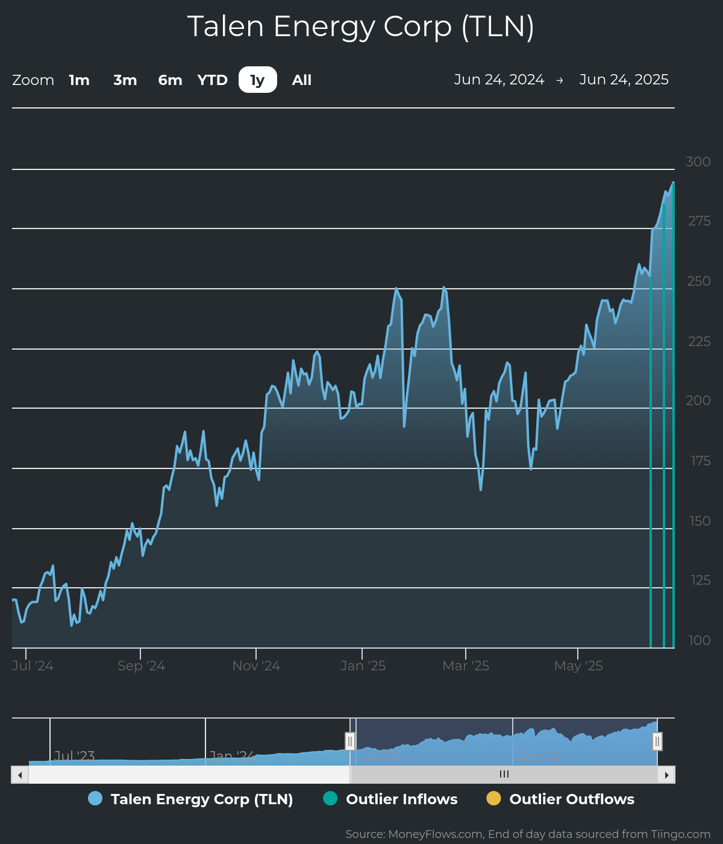Click the white scrollbar track before the thumb
The height and width of the screenshot is (844, 723).
click(x=189, y=775)
